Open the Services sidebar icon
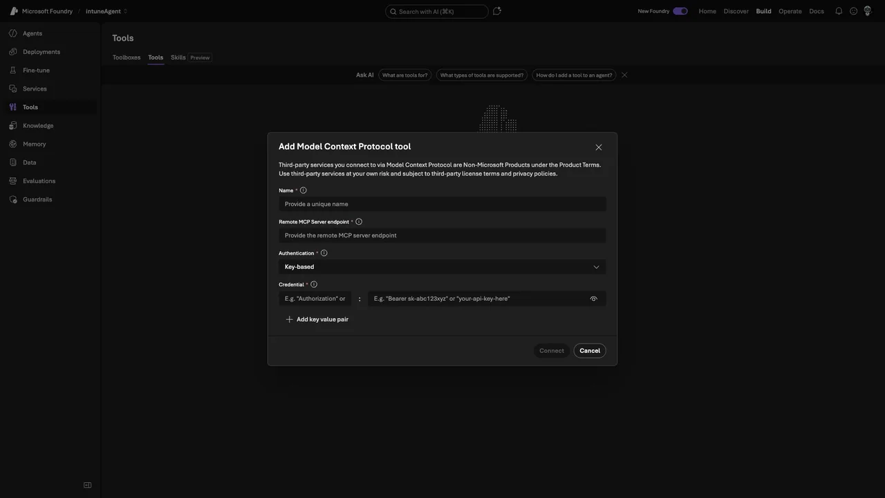Viewport: 885px width, 498px height. tap(13, 89)
